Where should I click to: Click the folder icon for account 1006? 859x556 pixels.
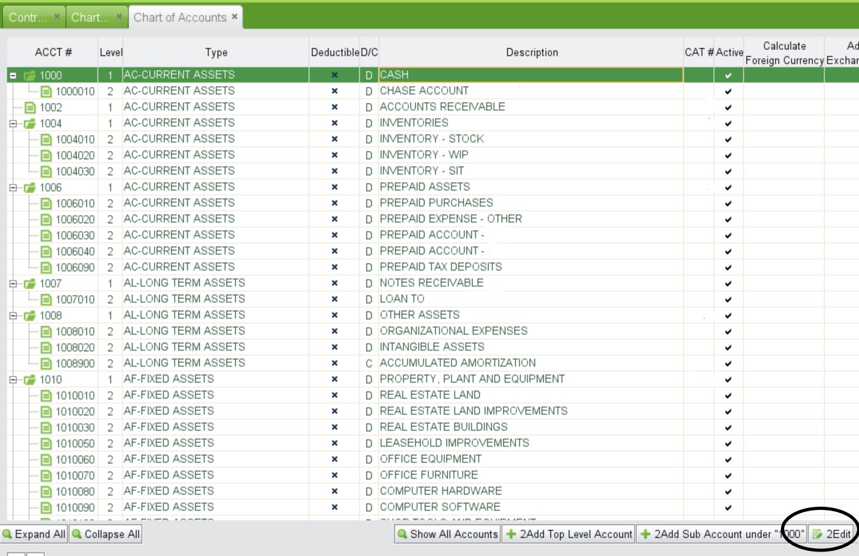pos(30,187)
